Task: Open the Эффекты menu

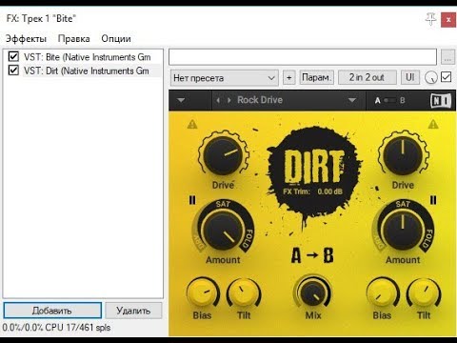Action: pos(26,39)
